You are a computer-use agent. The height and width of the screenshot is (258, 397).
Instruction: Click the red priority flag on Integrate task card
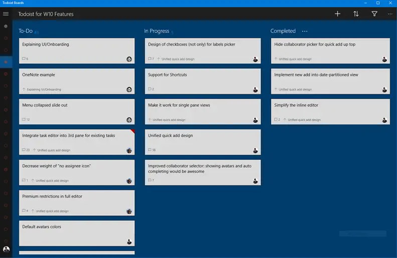(133, 131)
